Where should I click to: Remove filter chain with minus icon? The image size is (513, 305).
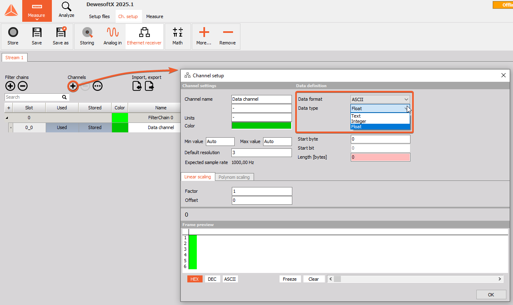click(23, 86)
